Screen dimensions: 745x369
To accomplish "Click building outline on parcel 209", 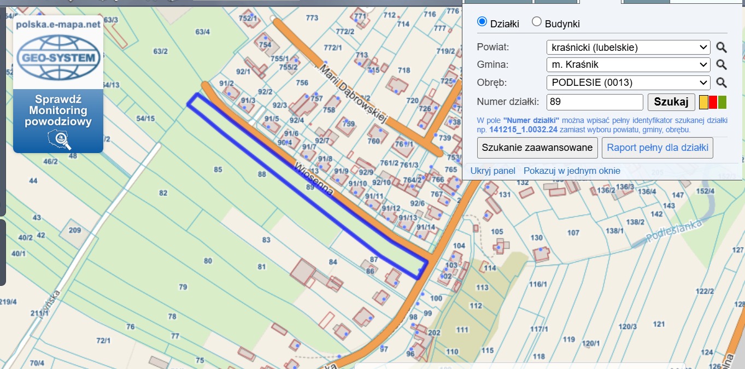I will point(74,231).
